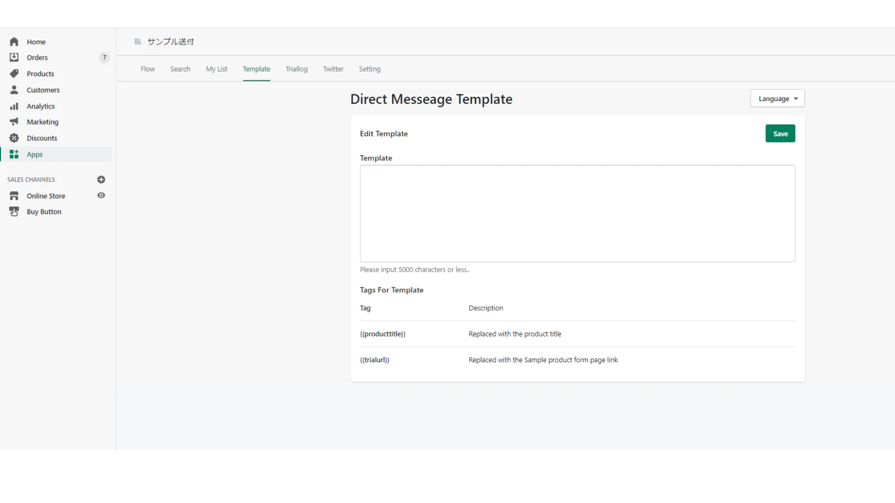Select the Customers person icon
The height and width of the screenshot is (503, 895).
[x=14, y=90]
